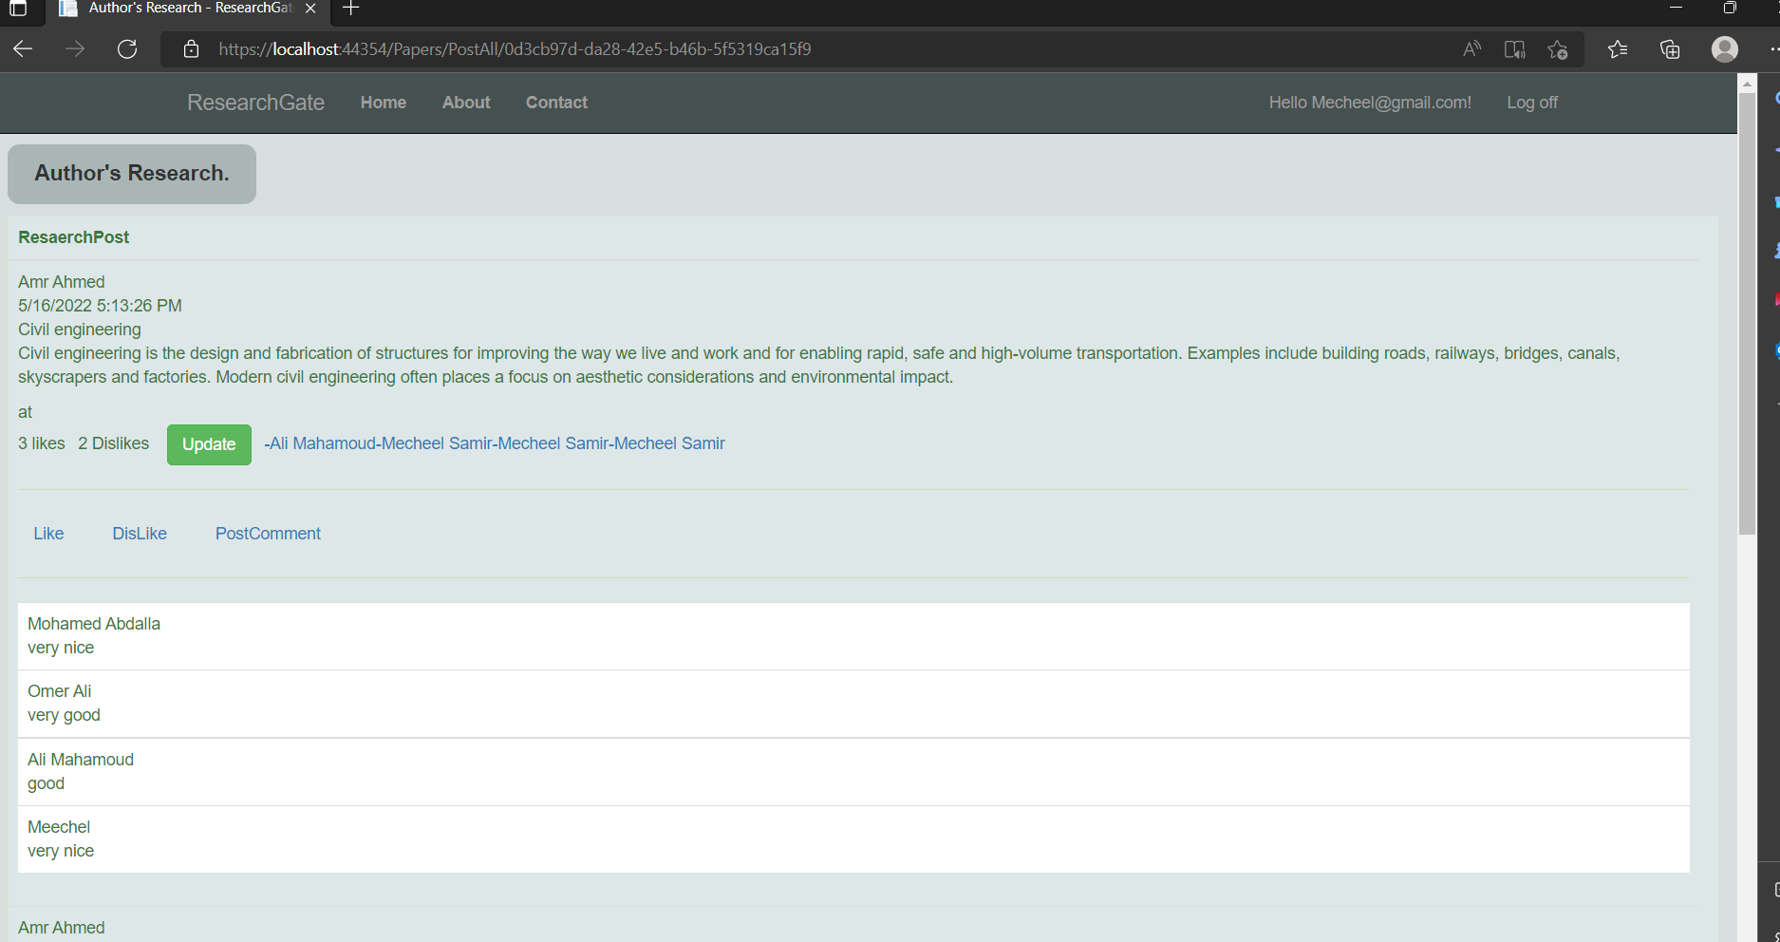Go back to the previous page
This screenshot has width=1780, height=942.
[22, 48]
